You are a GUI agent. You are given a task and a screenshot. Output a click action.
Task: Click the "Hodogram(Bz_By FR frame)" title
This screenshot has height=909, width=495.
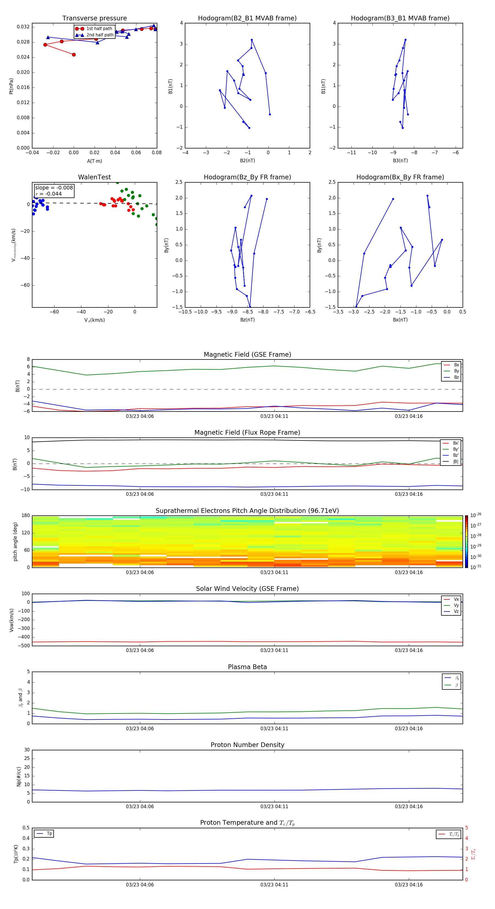click(247, 177)
